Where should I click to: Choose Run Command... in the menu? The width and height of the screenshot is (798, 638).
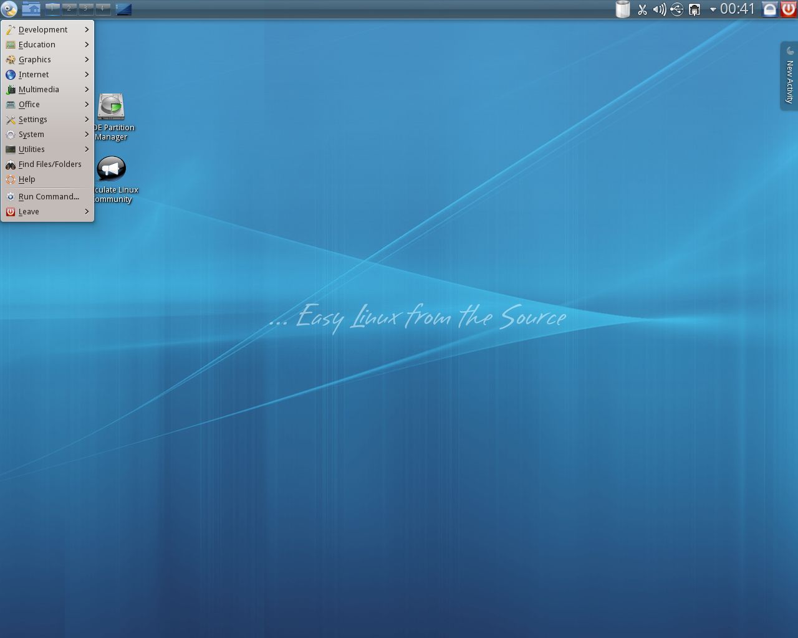[48, 197]
